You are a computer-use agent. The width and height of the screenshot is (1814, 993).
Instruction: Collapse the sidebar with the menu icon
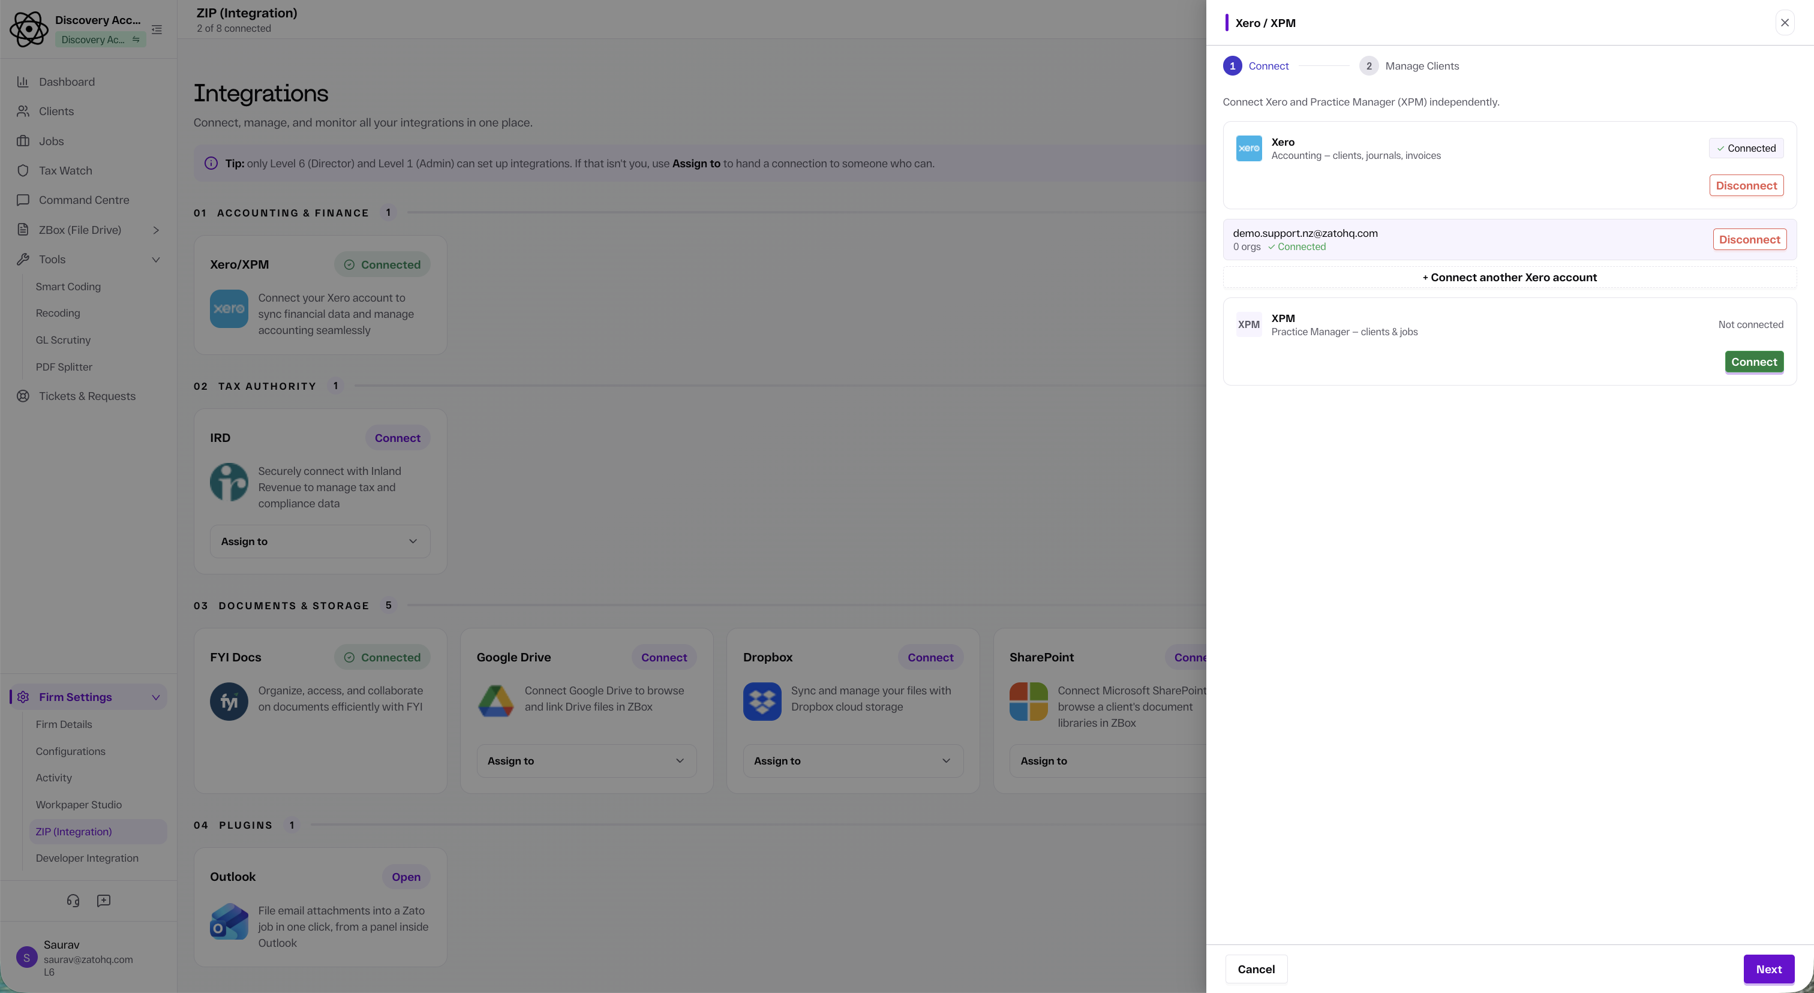tap(157, 29)
